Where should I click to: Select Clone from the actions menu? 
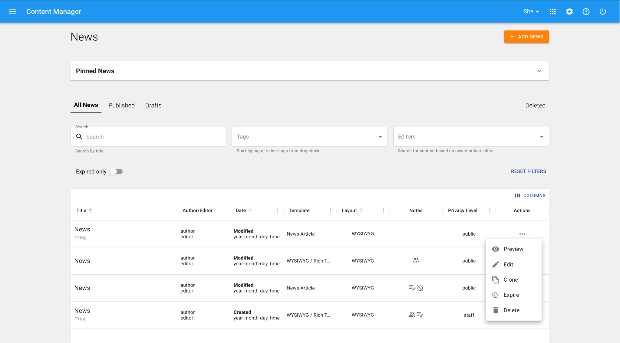tap(510, 280)
